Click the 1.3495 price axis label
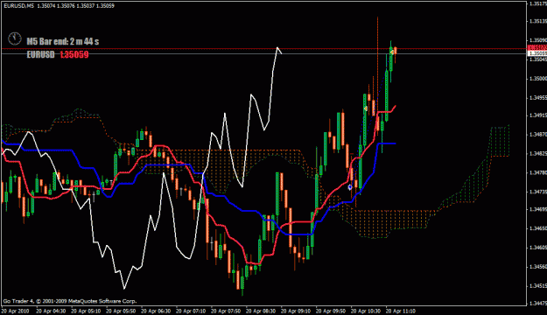547x315 pixels. 538,97
